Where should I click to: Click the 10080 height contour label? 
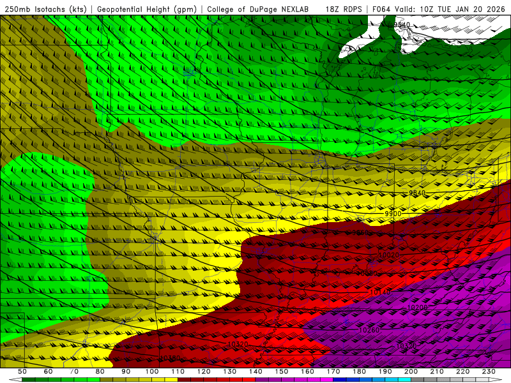tap(367, 274)
